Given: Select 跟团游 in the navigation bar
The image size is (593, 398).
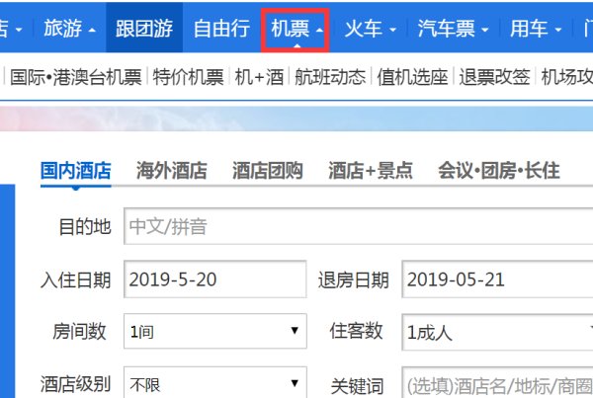Looking at the screenshot, I should [144, 29].
